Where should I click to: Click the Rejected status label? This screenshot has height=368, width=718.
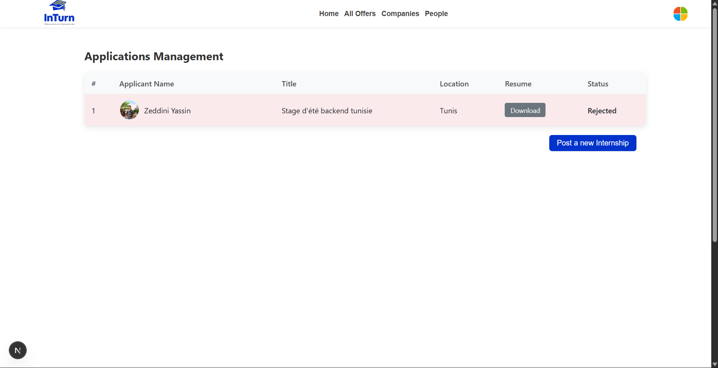[x=602, y=111]
